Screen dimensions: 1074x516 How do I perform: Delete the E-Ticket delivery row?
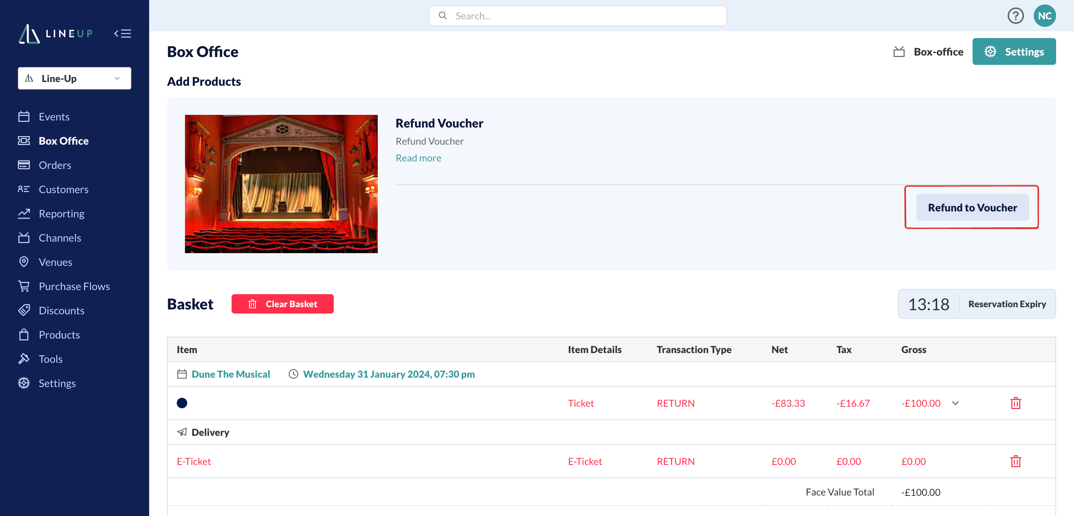coord(1015,461)
